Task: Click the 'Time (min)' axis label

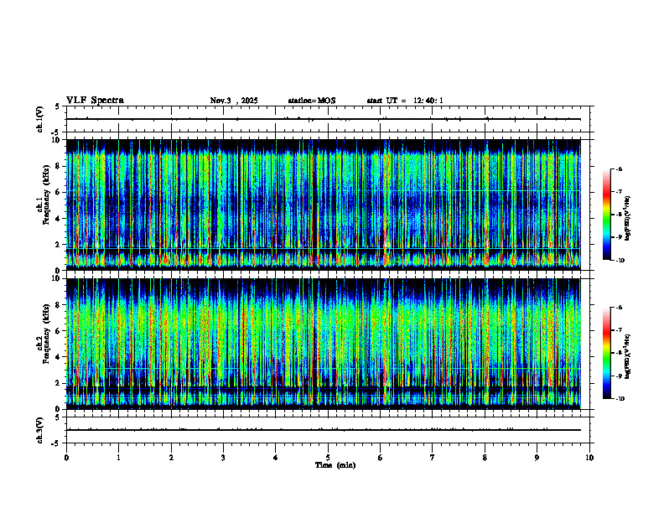Action: pyautogui.click(x=335, y=465)
